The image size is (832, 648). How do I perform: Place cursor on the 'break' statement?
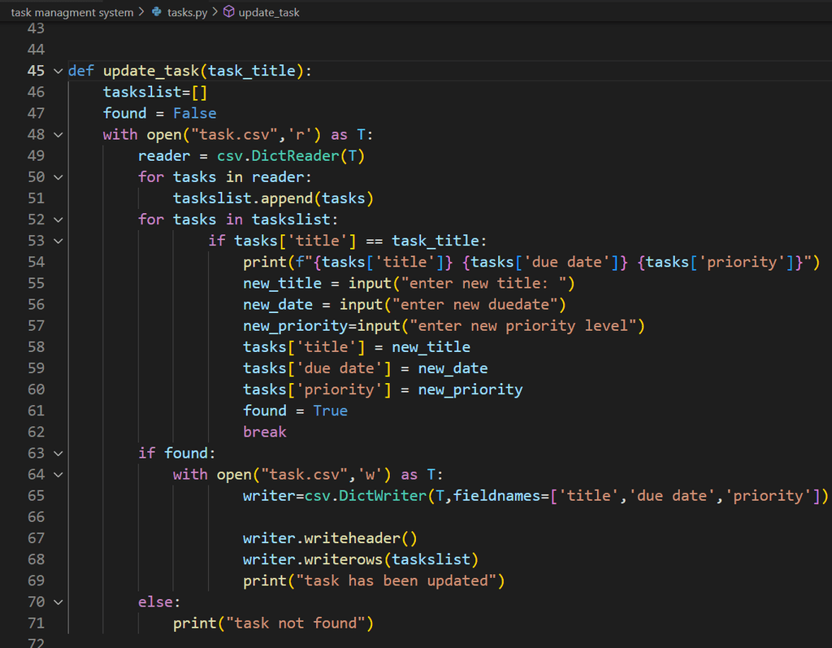tap(265, 432)
